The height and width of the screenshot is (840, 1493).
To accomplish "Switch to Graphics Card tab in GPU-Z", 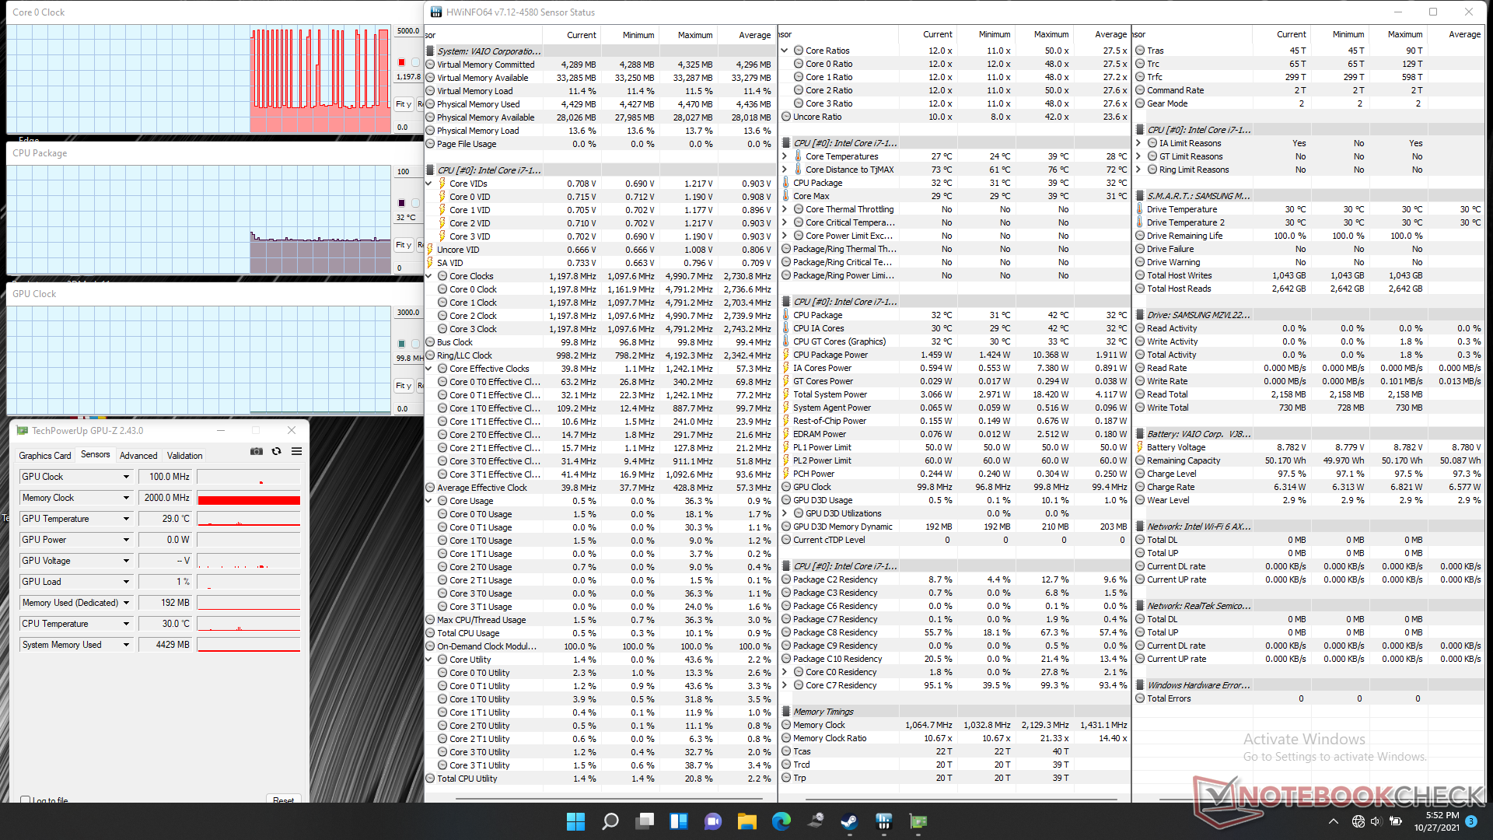I will (x=45, y=456).
